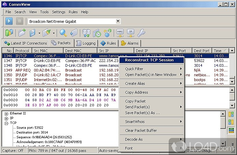Screen dimensions: 237x155
Task: Click the Start Capture play button
Action: [10, 21]
